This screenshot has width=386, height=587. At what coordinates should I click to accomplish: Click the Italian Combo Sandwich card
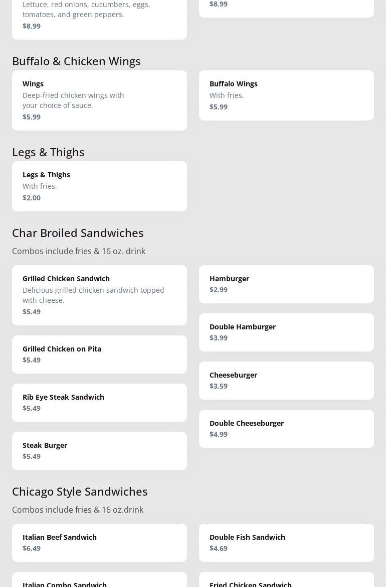coord(99,581)
